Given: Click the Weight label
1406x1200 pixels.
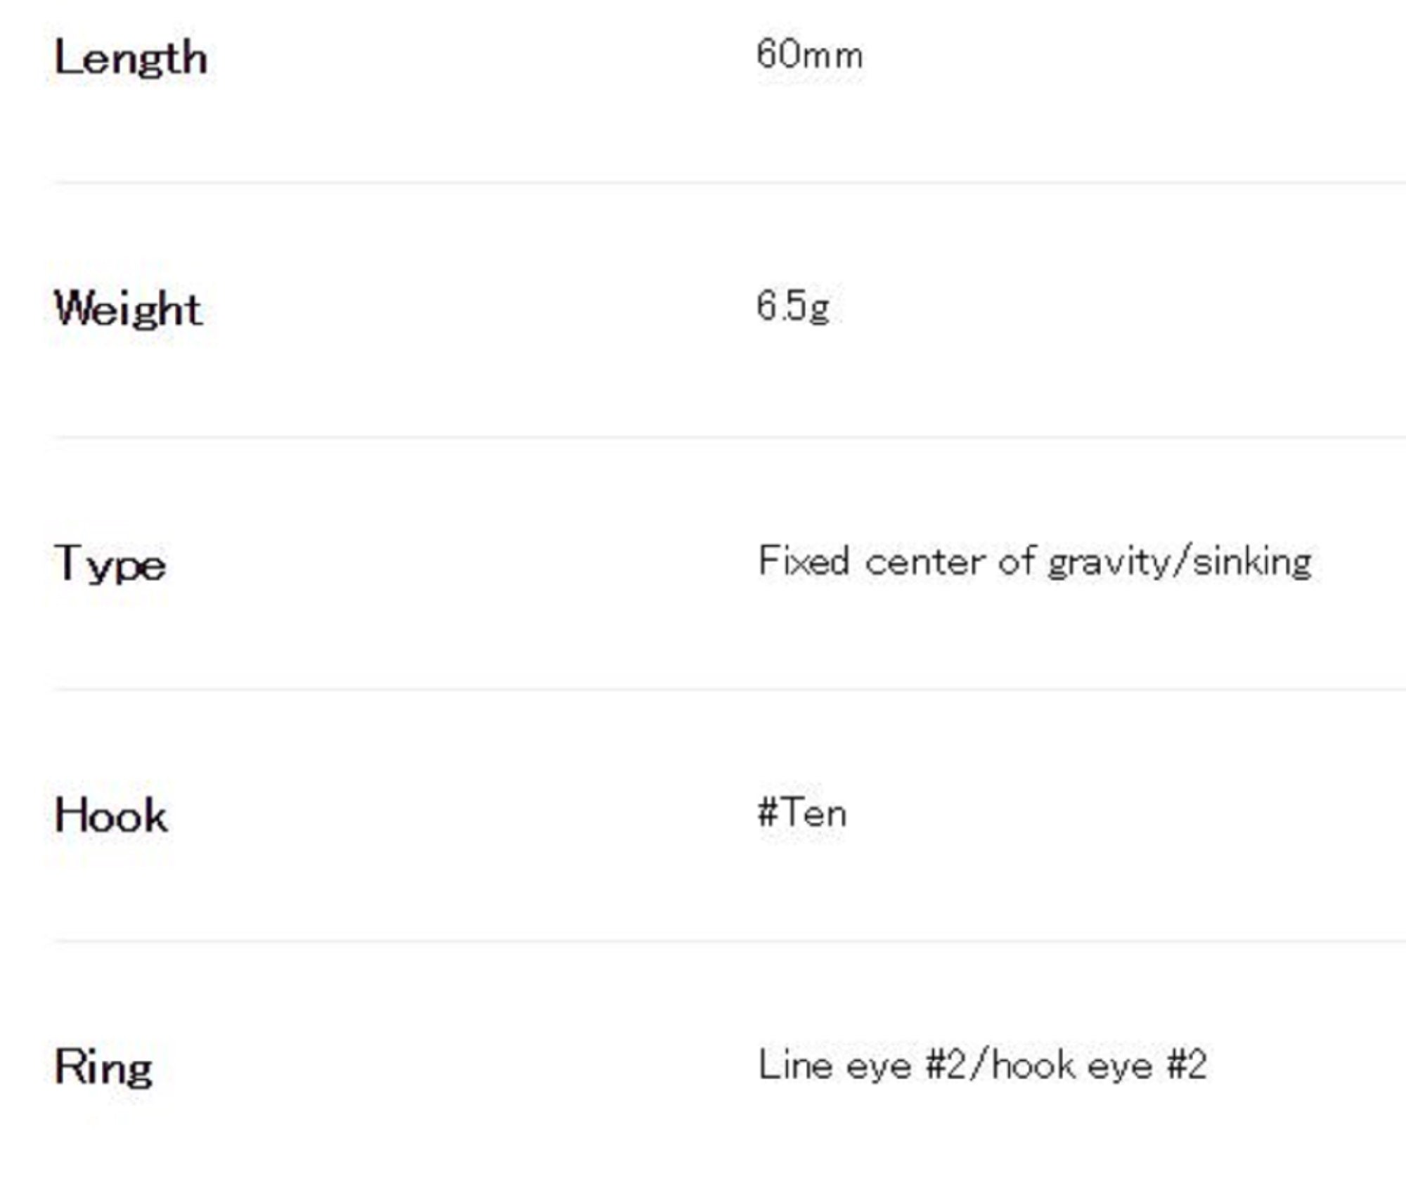Looking at the screenshot, I should tap(128, 309).
